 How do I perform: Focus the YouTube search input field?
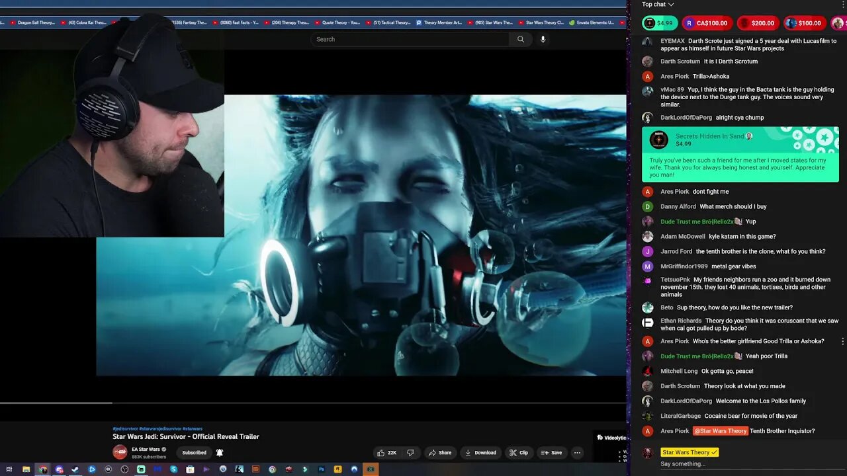pos(410,39)
